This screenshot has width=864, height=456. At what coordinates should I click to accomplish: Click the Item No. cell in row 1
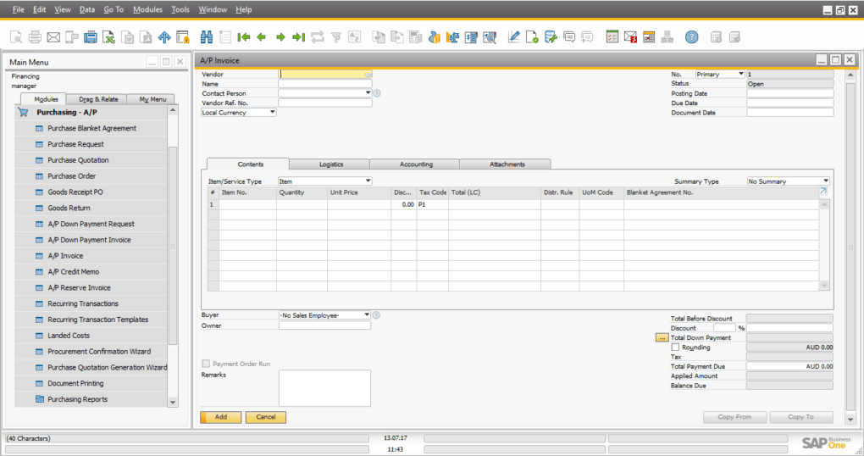pyautogui.click(x=247, y=204)
